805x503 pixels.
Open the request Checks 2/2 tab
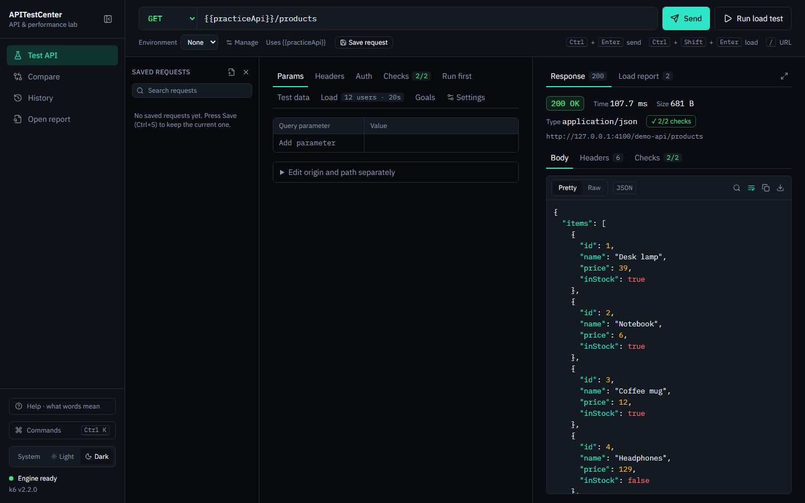[406, 76]
